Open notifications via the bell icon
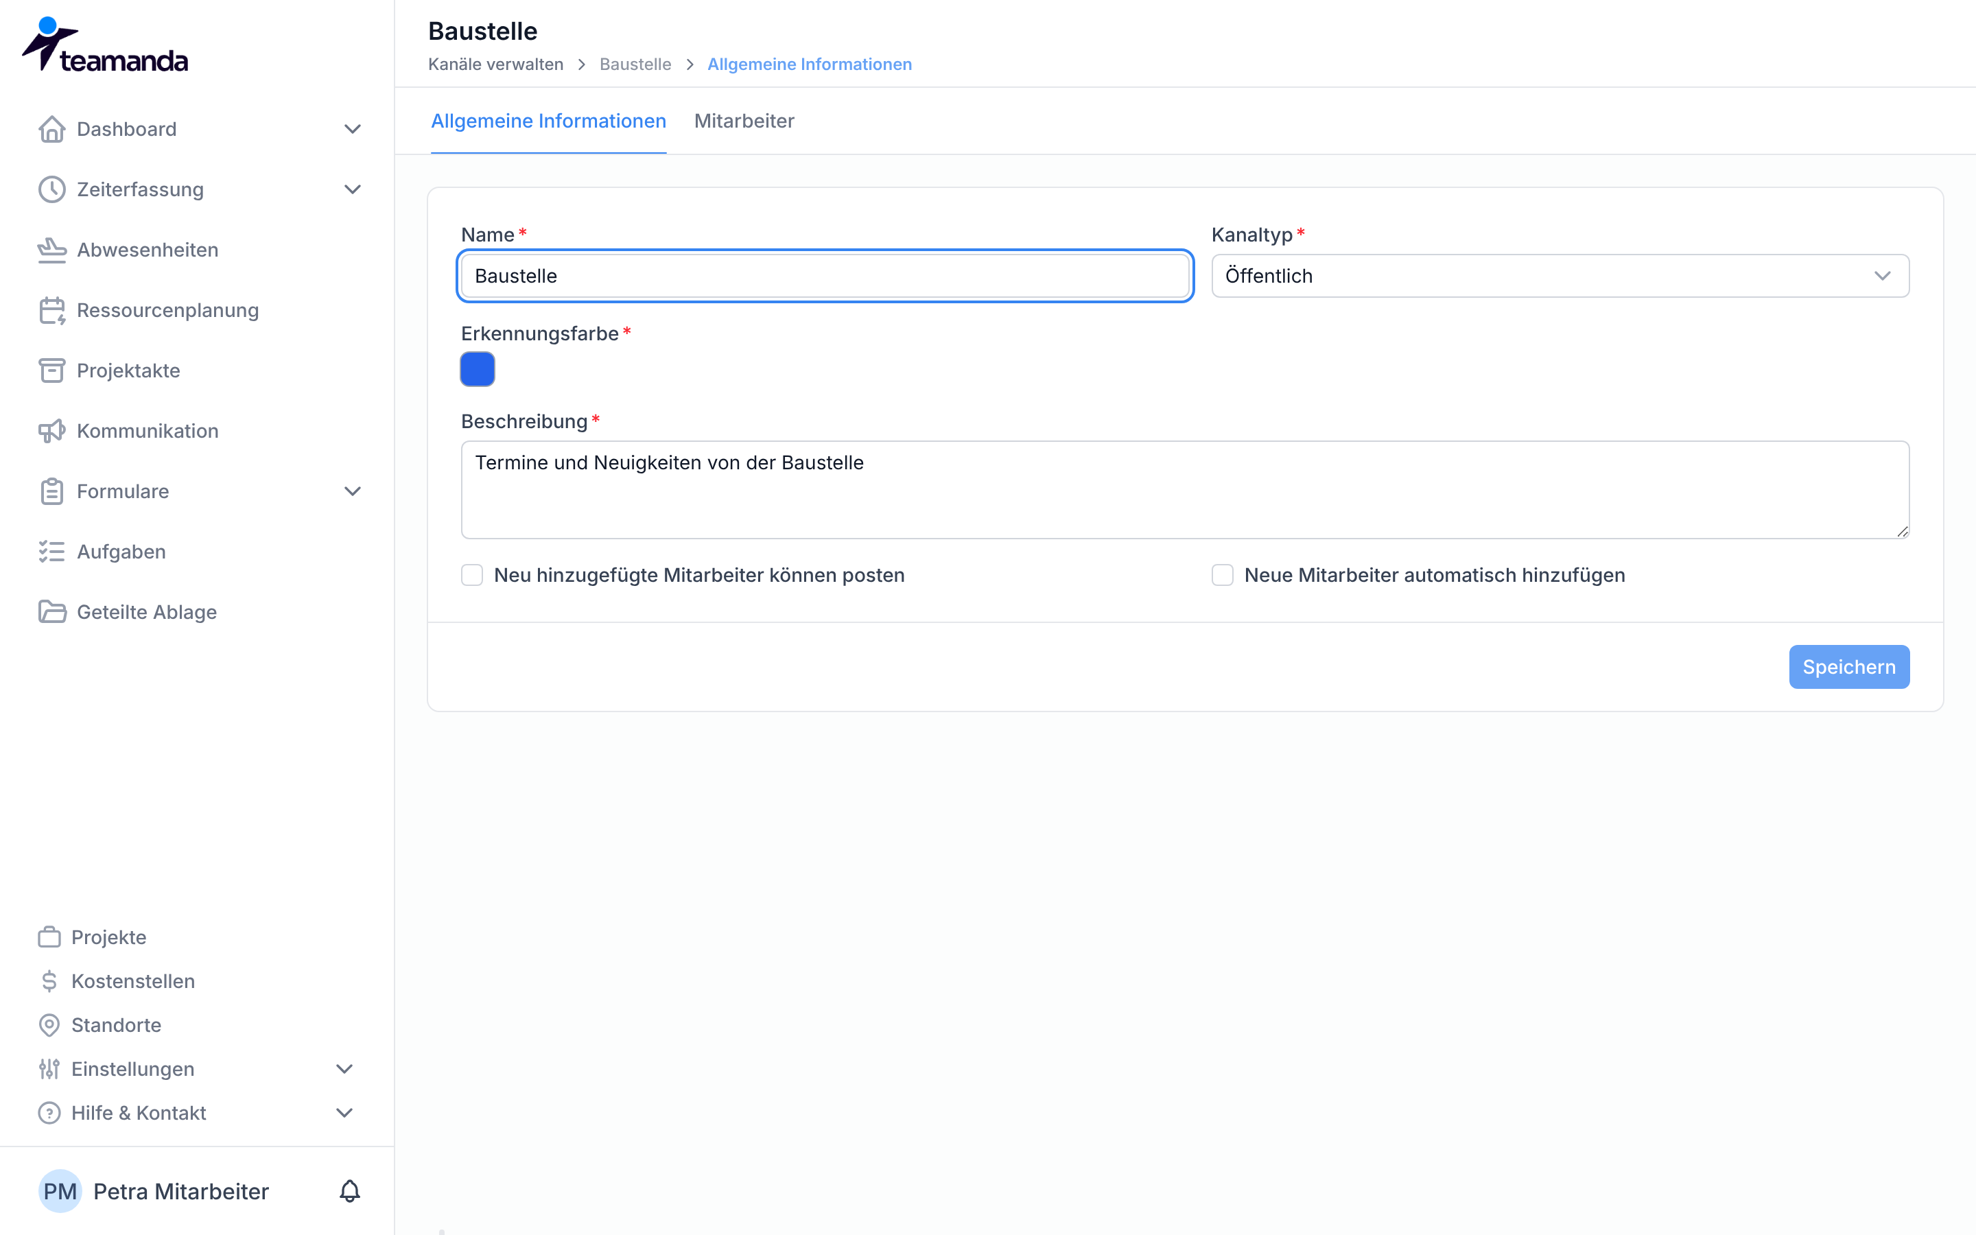The width and height of the screenshot is (1976, 1235). (349, 1191)
